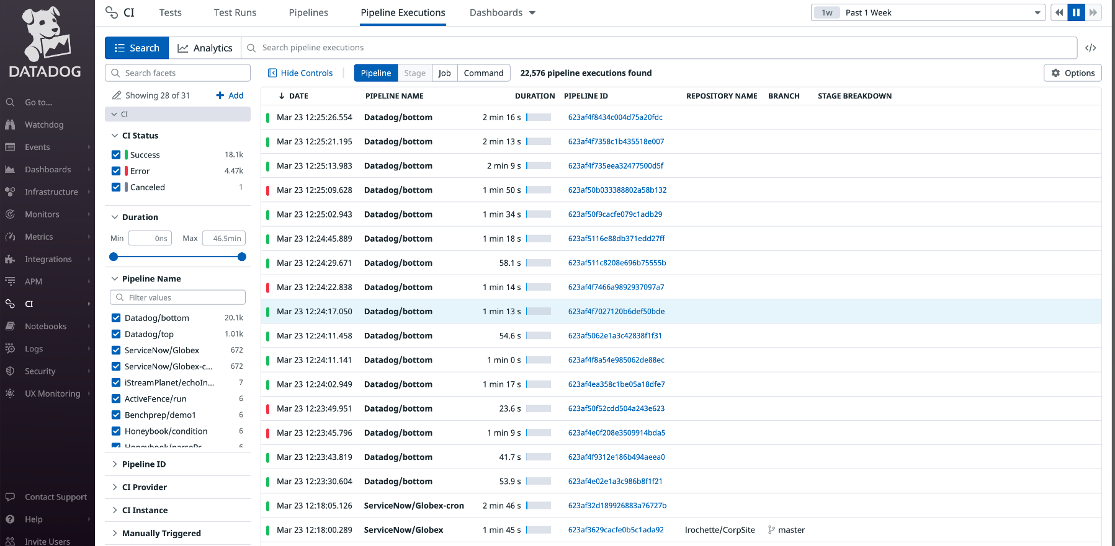Screen dimensions: 1115x546
Task: Click the rewind time range icon
Action: pyautogui.click(x=1059, y=12)
